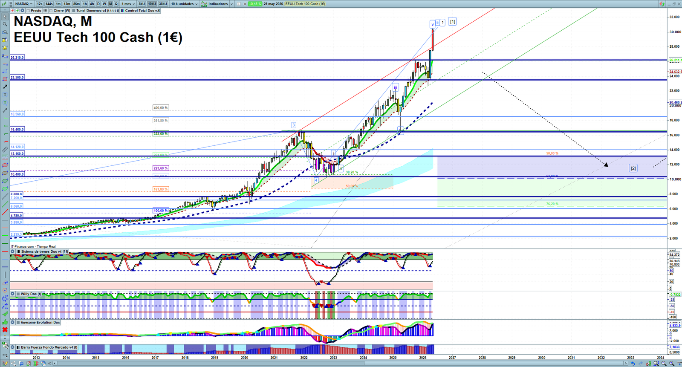Click the +0,45 % change badge
682x367 pixels.
tap(255, 4)
